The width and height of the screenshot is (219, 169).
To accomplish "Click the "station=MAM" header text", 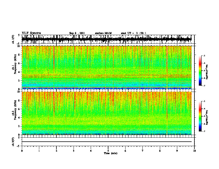I will [103, 33].
